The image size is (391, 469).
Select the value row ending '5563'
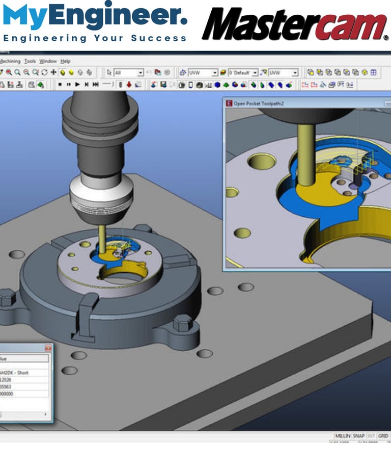(24, 387)
